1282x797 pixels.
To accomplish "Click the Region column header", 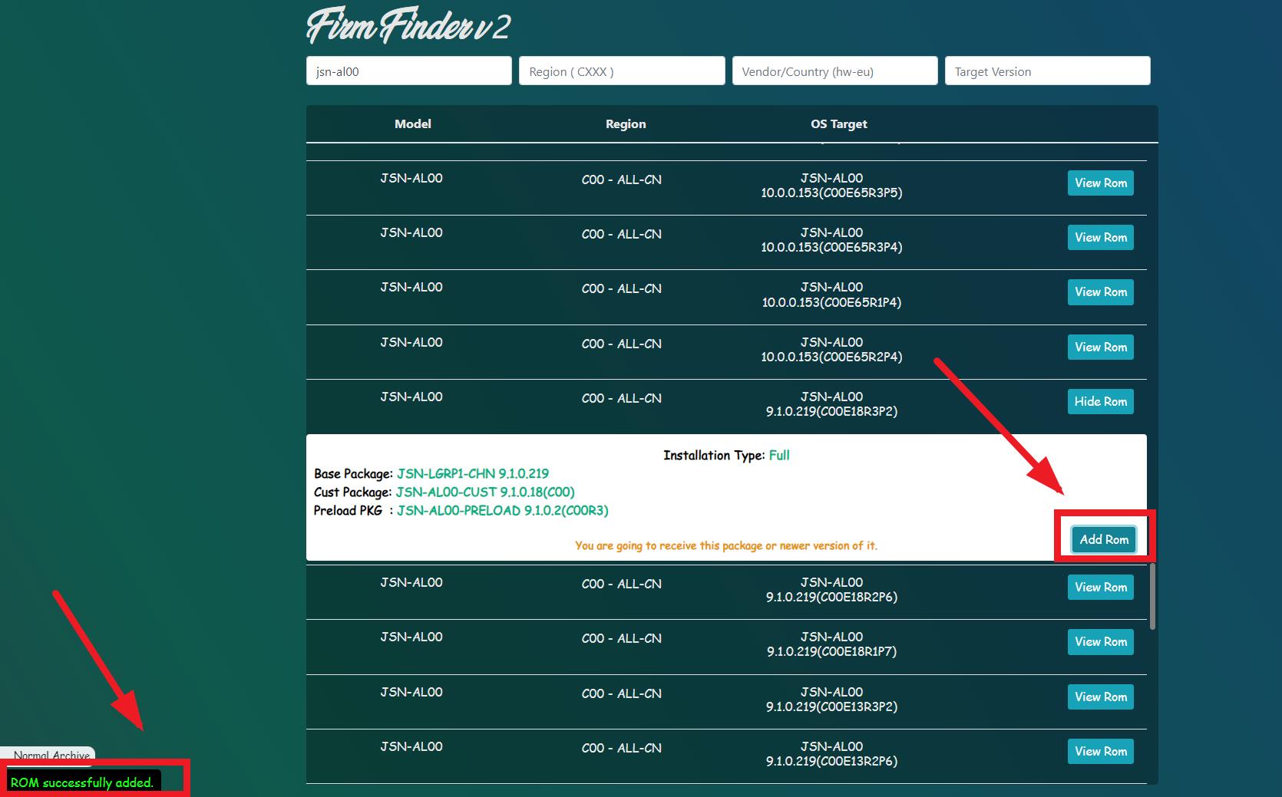I will tap(626, 124).
